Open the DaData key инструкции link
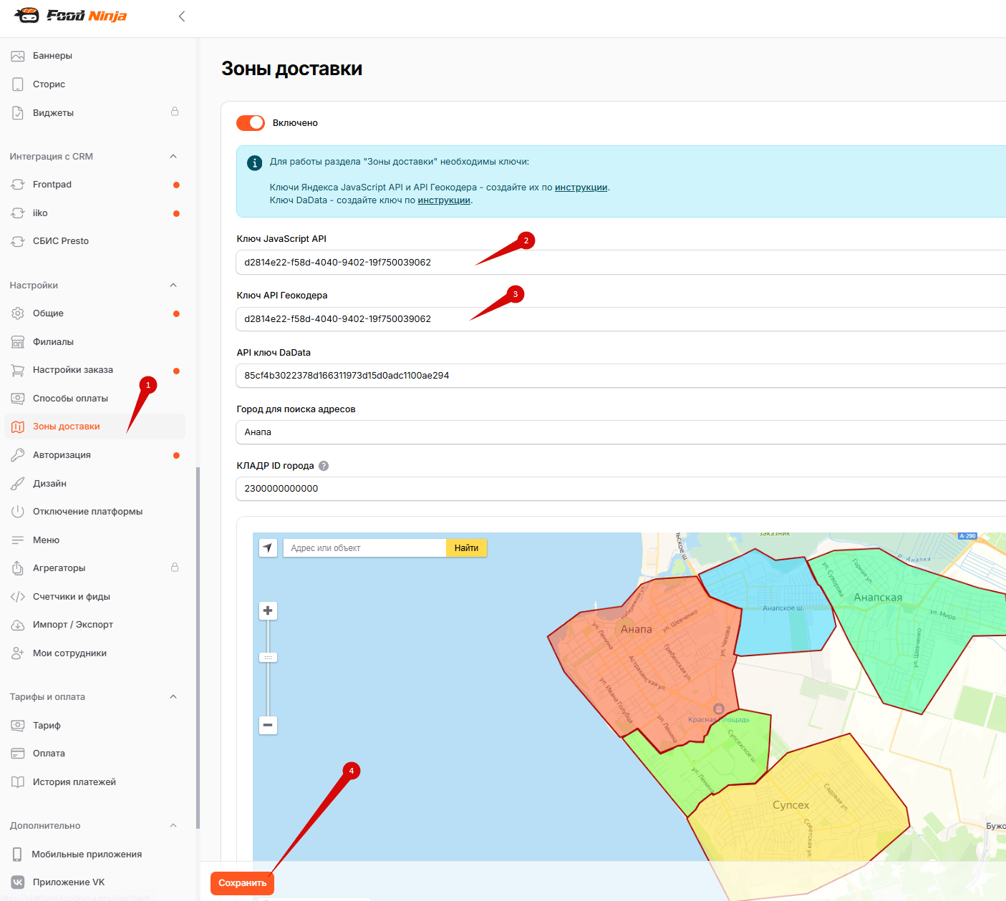 coord(444,200)
